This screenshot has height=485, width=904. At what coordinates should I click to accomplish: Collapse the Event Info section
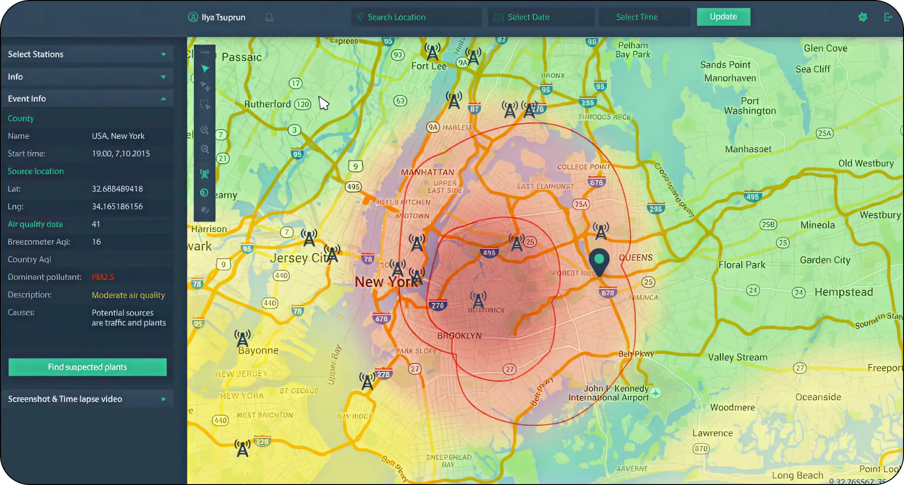[87, 99]
